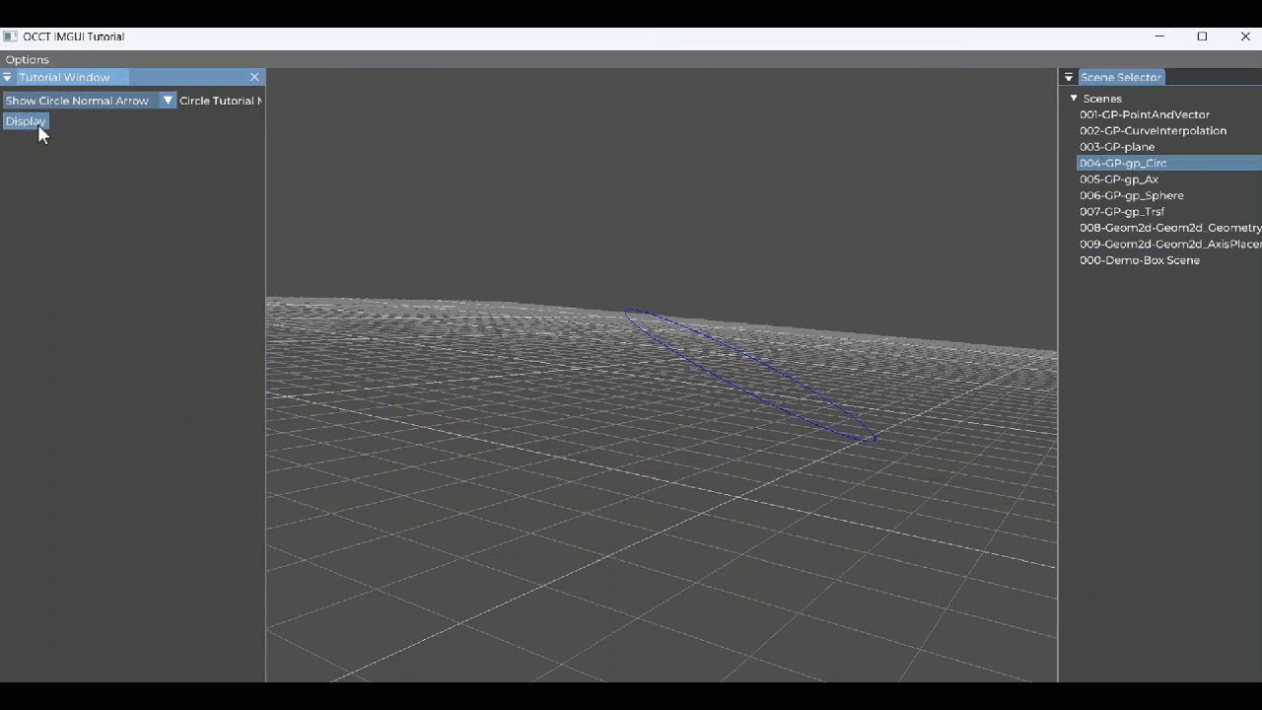This screenshot has height=710, width=1262.
Task: Select scene 006-GP-gp_Sphere
Action: (1132, 195)
